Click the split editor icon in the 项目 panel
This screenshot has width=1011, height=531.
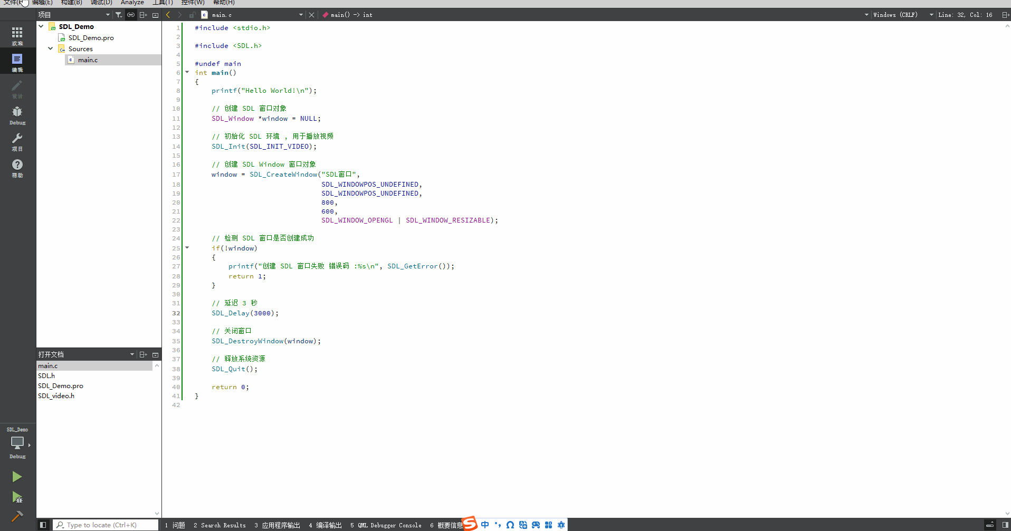[x=143, y=15]
